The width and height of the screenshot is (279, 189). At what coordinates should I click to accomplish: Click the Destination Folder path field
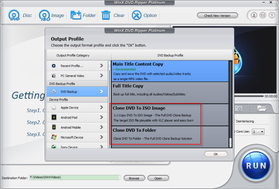point(75,178)
